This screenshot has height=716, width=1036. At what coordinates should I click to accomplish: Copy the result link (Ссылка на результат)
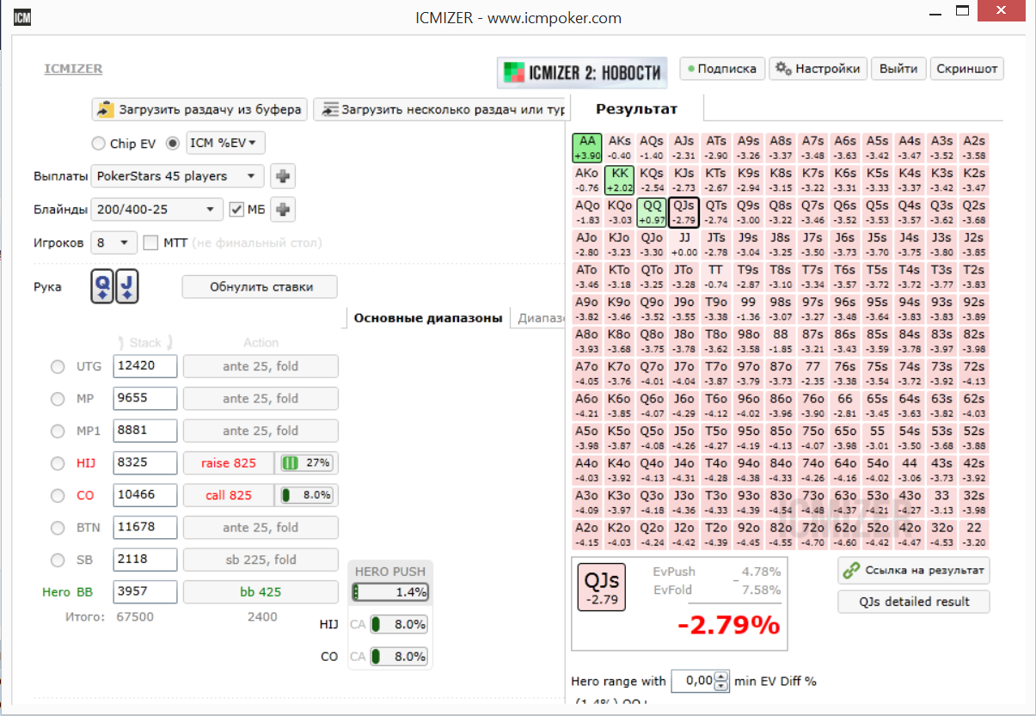point(914,570)
